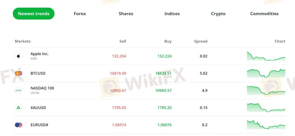Viewport: 295px width, 136px height.
Task: Open the BTCUSD mini chart
Action: pos(266,73)
